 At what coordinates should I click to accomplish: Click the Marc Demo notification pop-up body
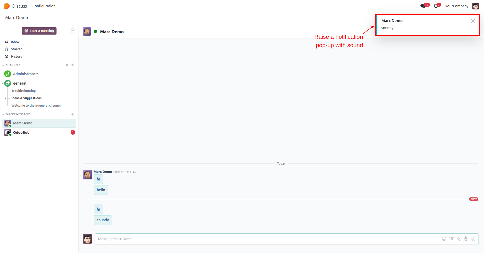click(x=427, y=25)
